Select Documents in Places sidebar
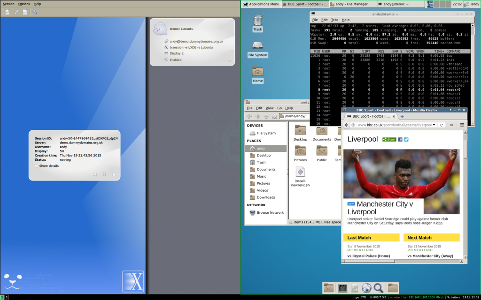Screen dimensions: 481x300 pyautogui.click(x=266, y=170)
